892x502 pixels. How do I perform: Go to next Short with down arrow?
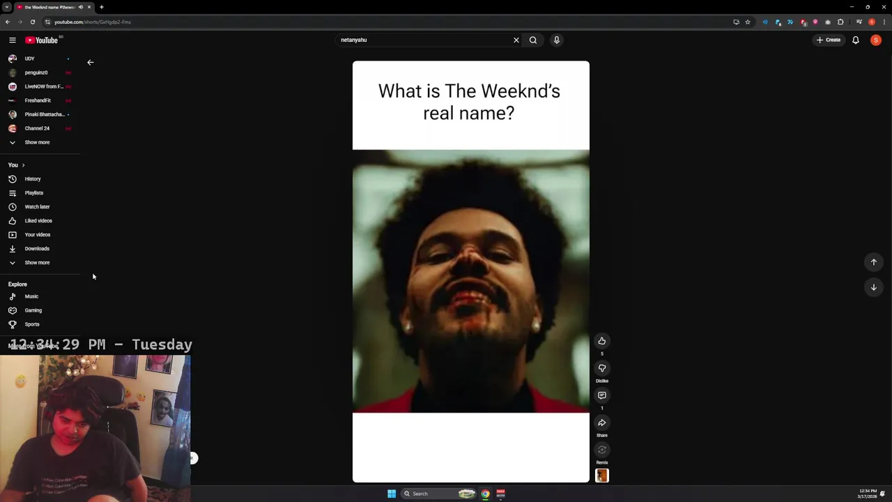(x=874, y=287)
